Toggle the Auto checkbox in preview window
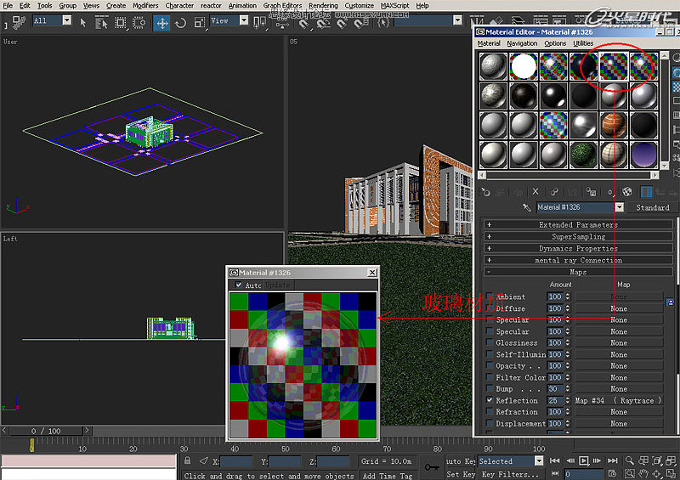The image size is (680, 480). 238,285
